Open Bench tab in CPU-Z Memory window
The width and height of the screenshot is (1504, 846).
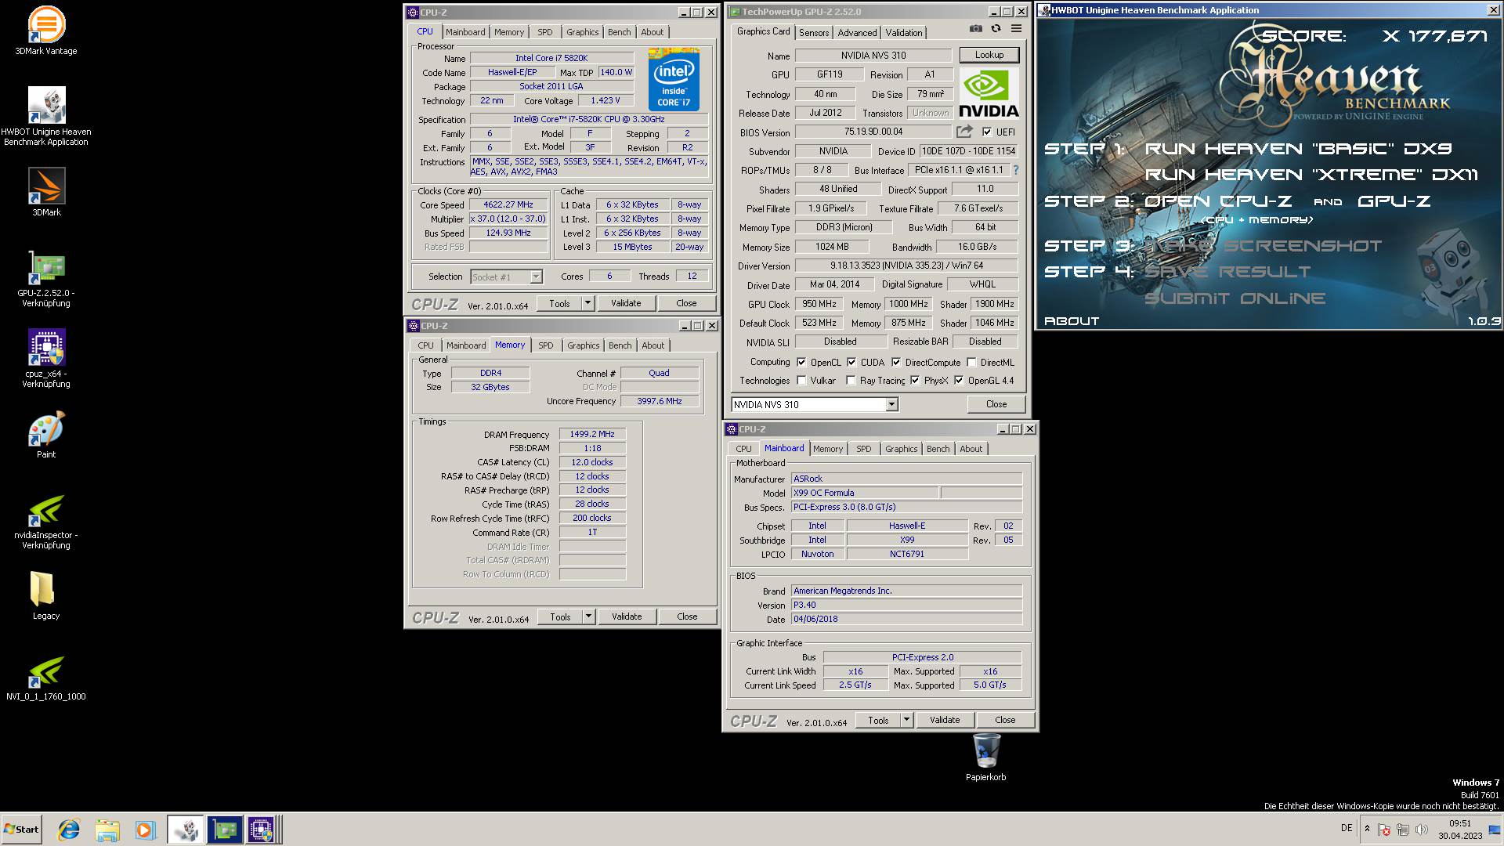[x=620, y=345]
